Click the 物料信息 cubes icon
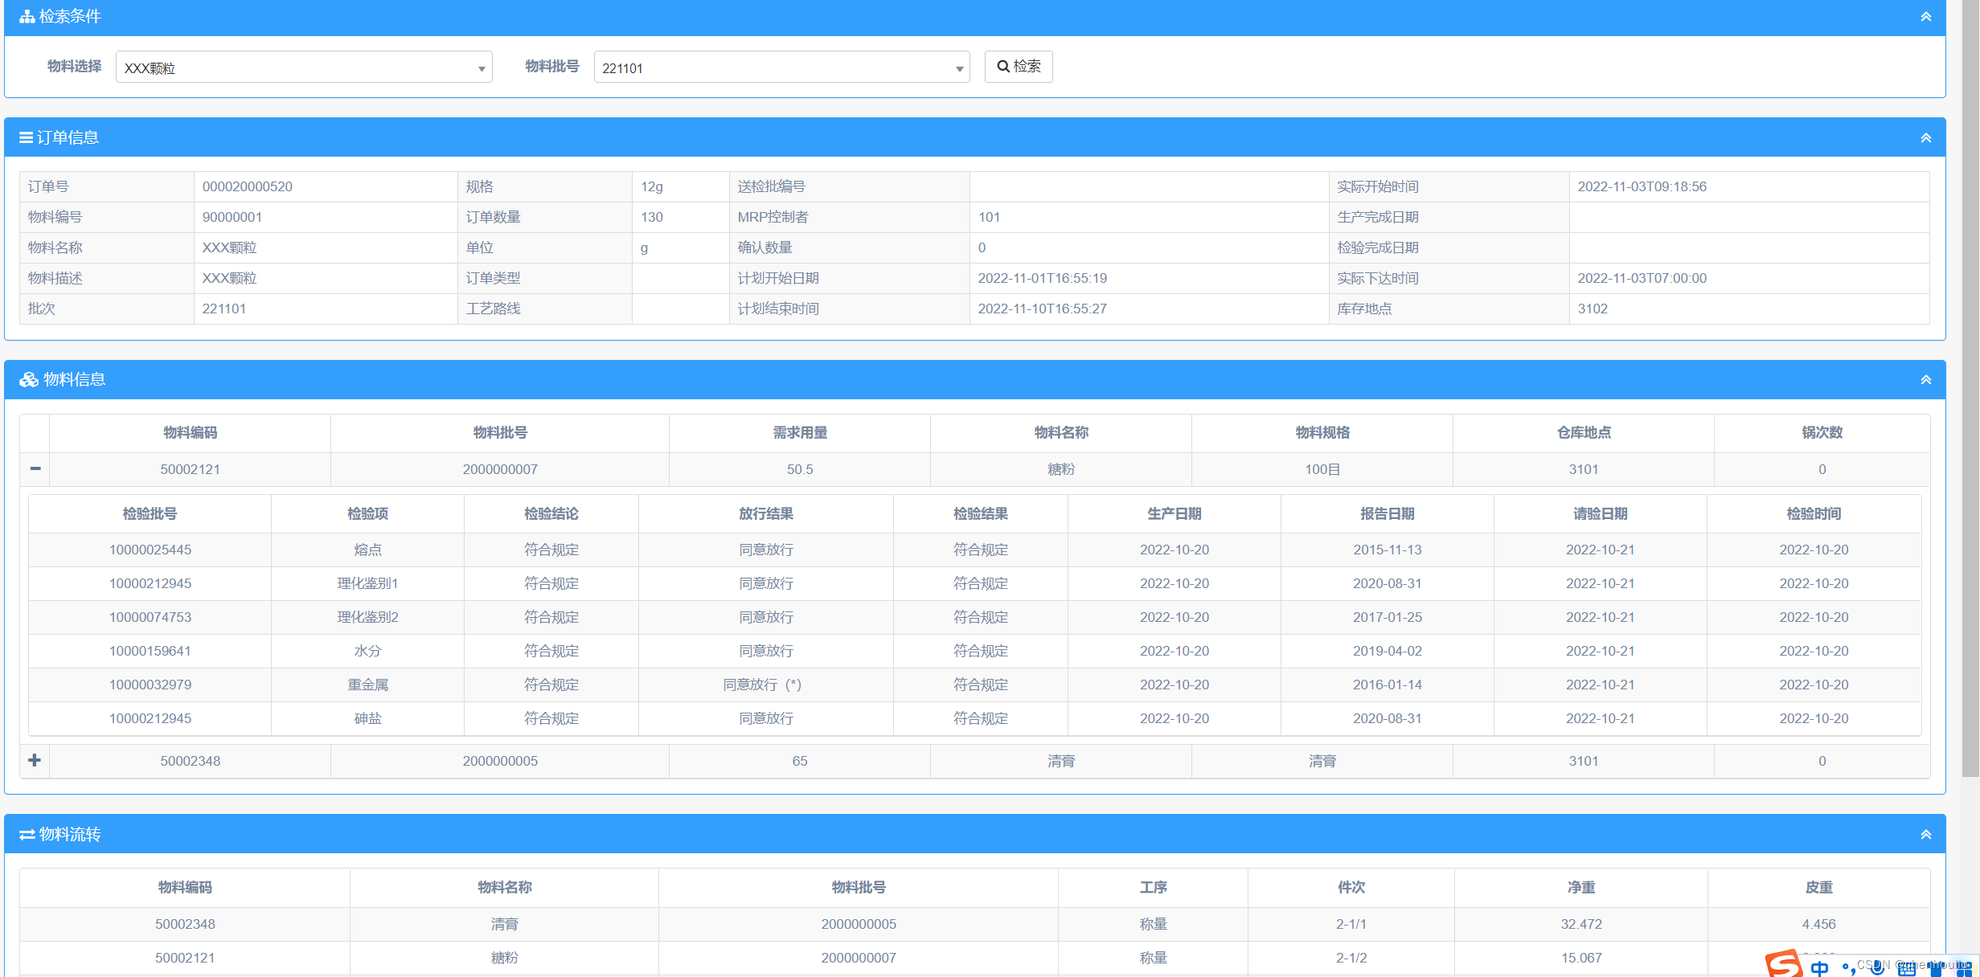Viewport: 1980px width, 977px height. coord(29,380)
